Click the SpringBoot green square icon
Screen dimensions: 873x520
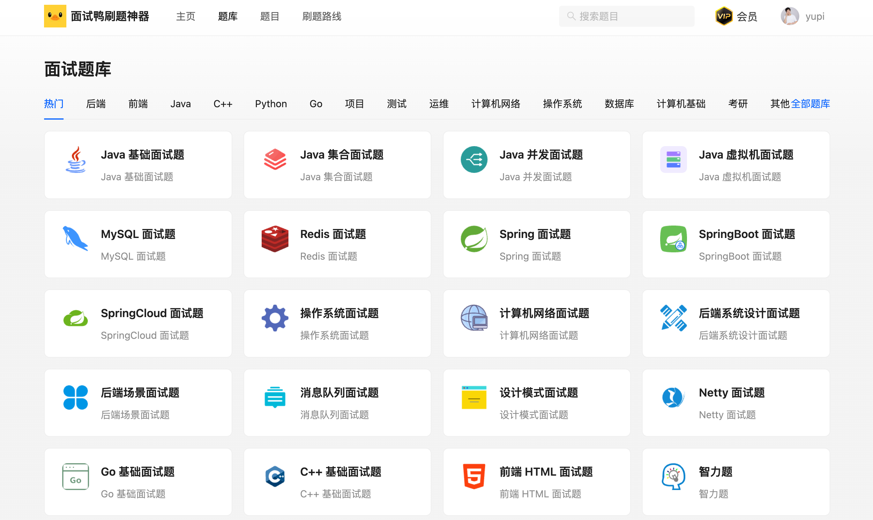coord(673,239)
